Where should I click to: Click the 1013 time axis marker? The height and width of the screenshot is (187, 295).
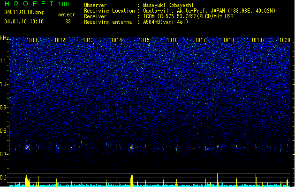[x=88, y=40]
